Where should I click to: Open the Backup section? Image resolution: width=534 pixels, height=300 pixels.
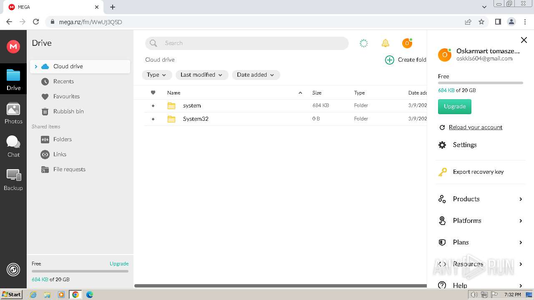[13, 180]
